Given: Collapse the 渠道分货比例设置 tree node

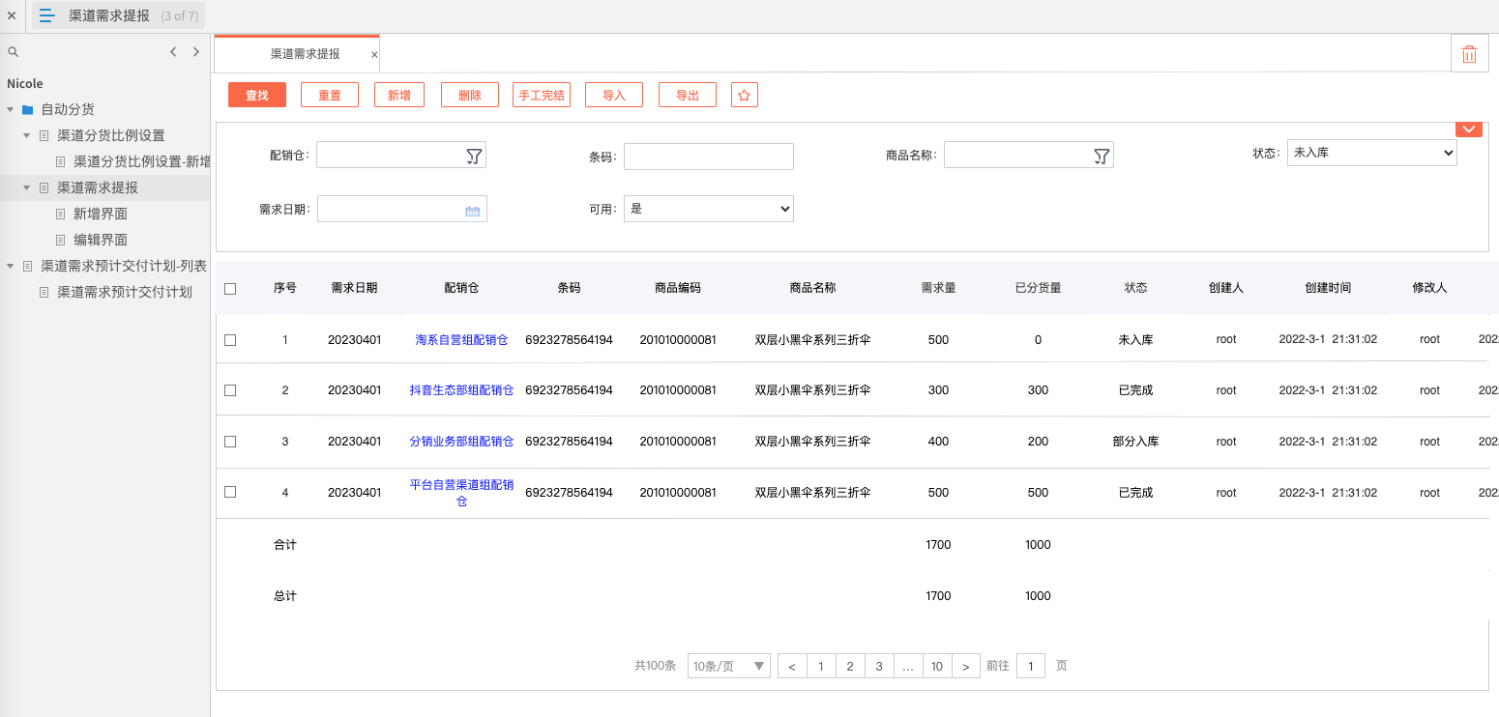Looking at the screenshot, I should 27,136.
